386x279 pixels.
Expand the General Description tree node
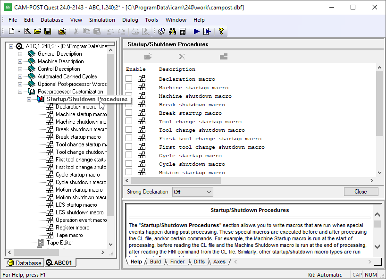20,54
